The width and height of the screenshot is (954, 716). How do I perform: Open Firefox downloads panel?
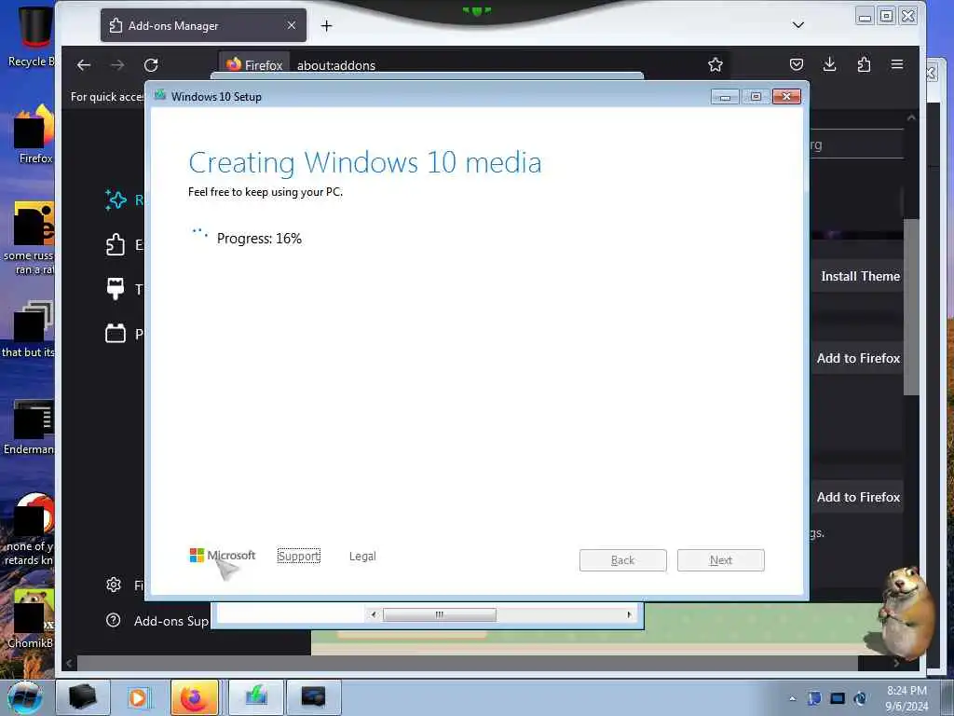point(829,64)
